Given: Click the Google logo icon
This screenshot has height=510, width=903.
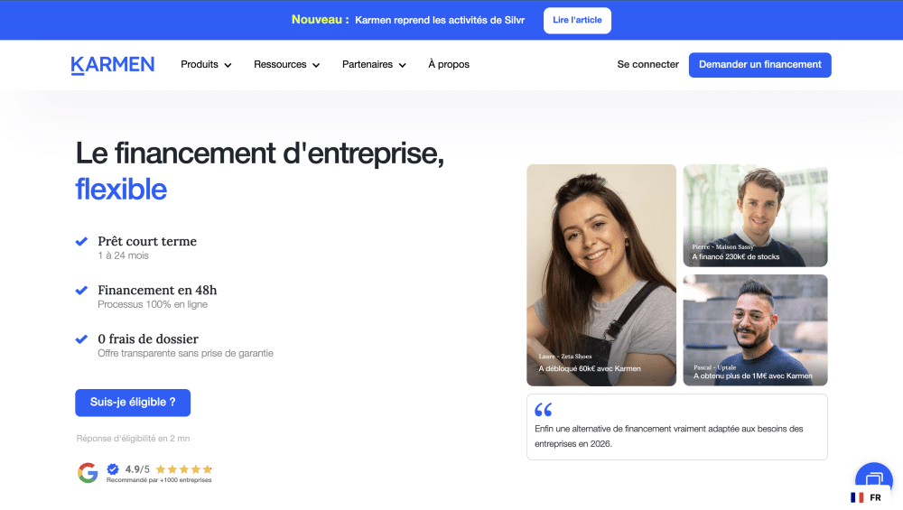Looking at the screenshot, I should 88,473.
